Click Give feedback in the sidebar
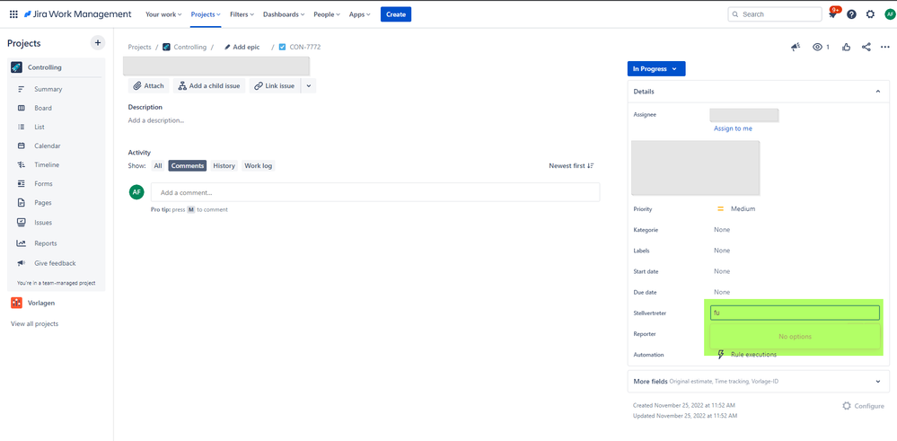Screen dimensions: 897x441 (x=57, y=263)
